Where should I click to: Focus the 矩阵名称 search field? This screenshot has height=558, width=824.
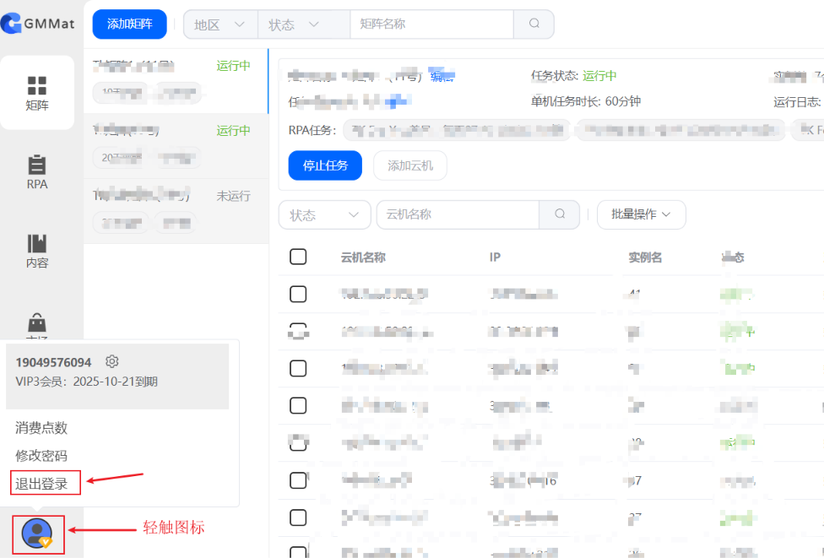coord(432,24)
